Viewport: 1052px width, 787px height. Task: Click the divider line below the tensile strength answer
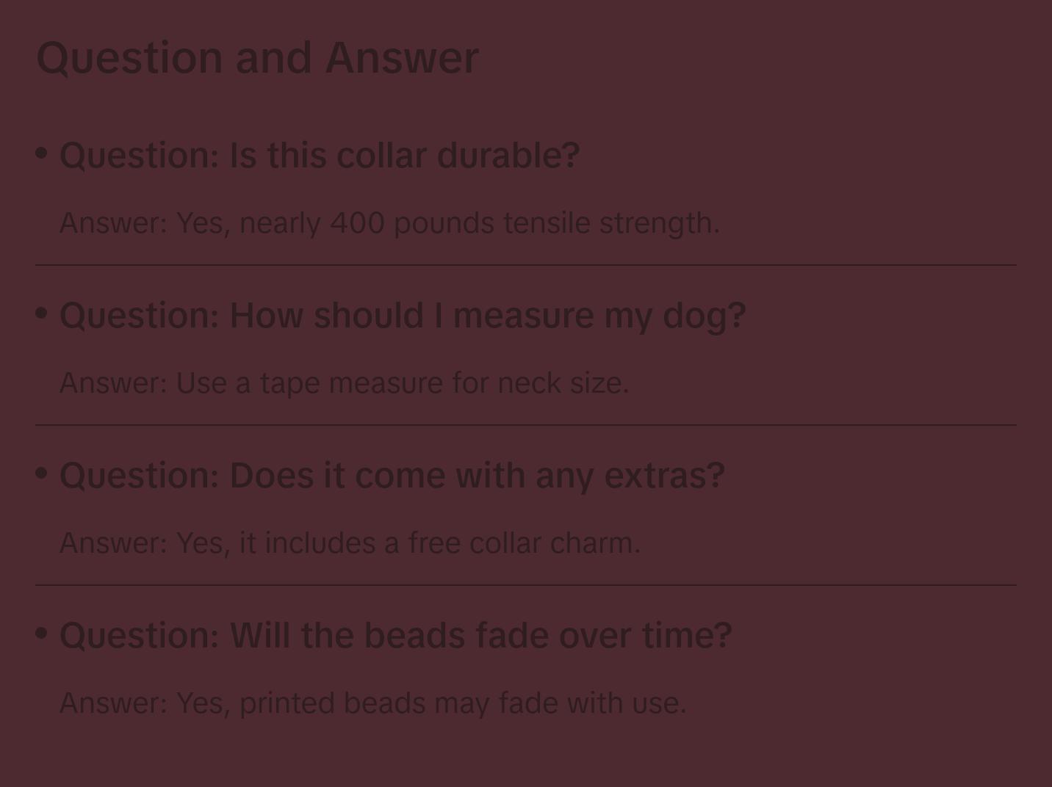pyautogui.click(x=526, y=265)
